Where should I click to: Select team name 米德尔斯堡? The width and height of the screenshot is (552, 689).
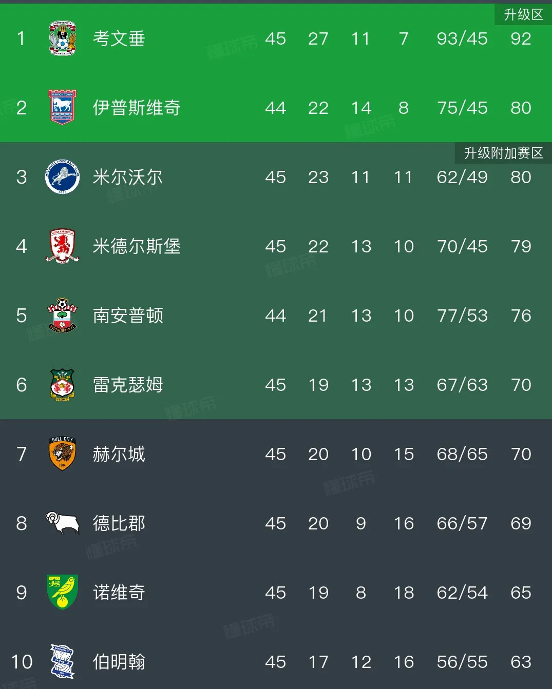137,246
